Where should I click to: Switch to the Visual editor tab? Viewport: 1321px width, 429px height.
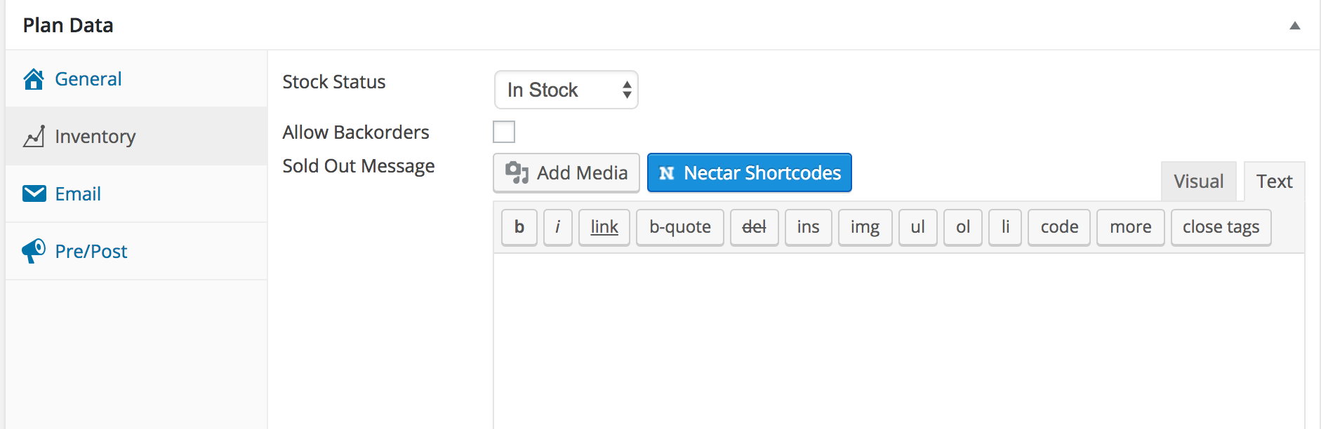(x=1198, y=182)
